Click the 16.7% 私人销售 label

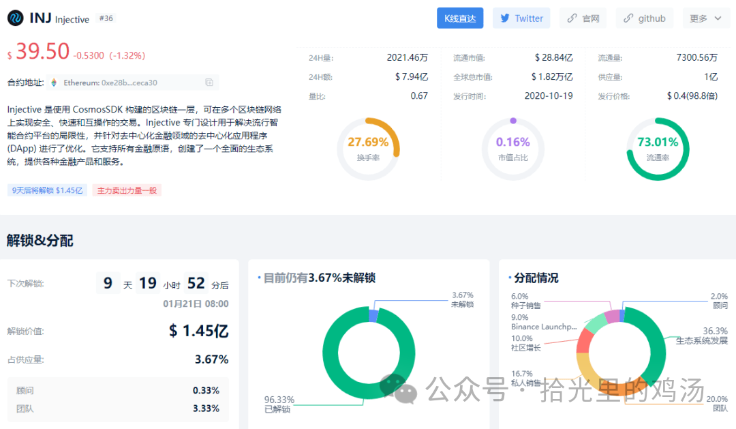click(525, 379)
